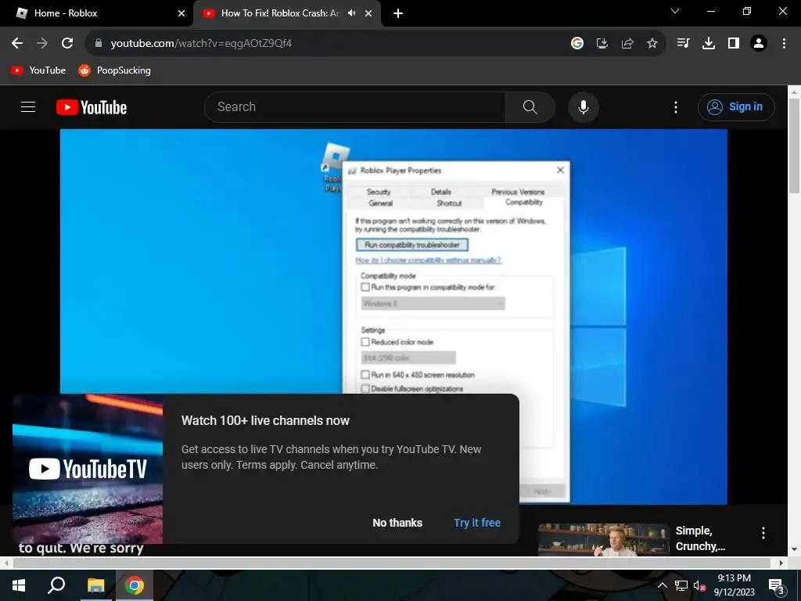Image resolution: width=801 pixels, height=601 pixels.
Task: Reload the page with the refresh icon
Action: pyautogui.click(x=67, y=44)
